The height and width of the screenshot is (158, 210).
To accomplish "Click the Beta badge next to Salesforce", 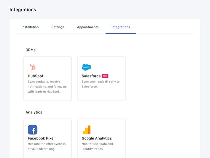I will (105, 76).
